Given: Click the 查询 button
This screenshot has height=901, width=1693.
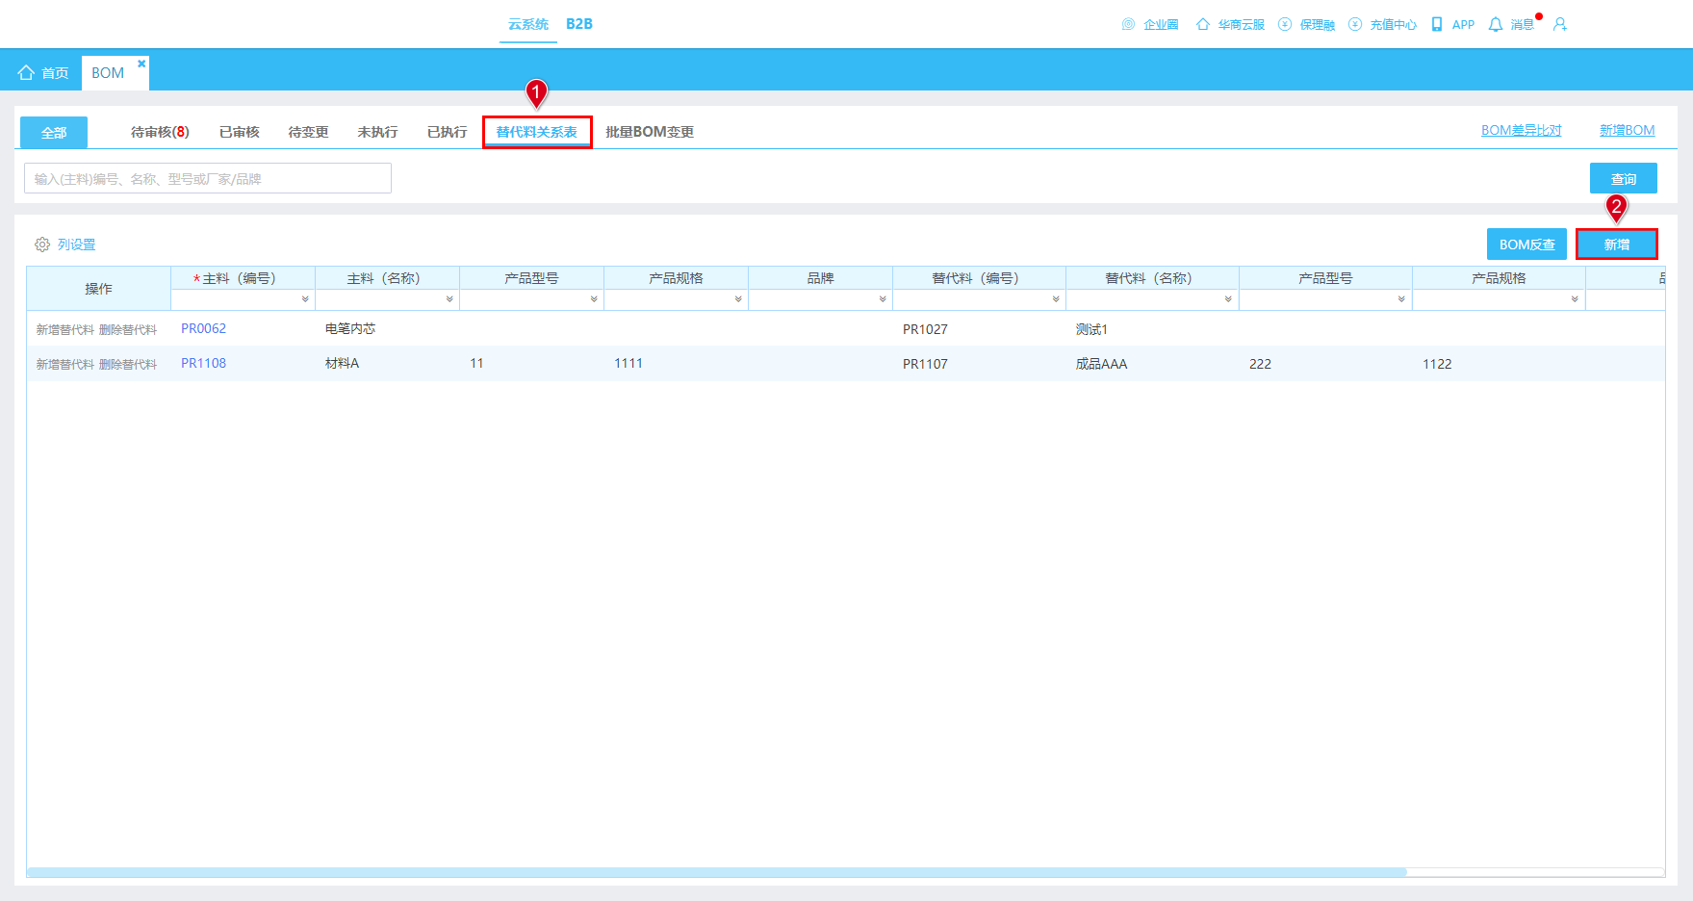Looking at the screenshot, I should click(1624, 178).
